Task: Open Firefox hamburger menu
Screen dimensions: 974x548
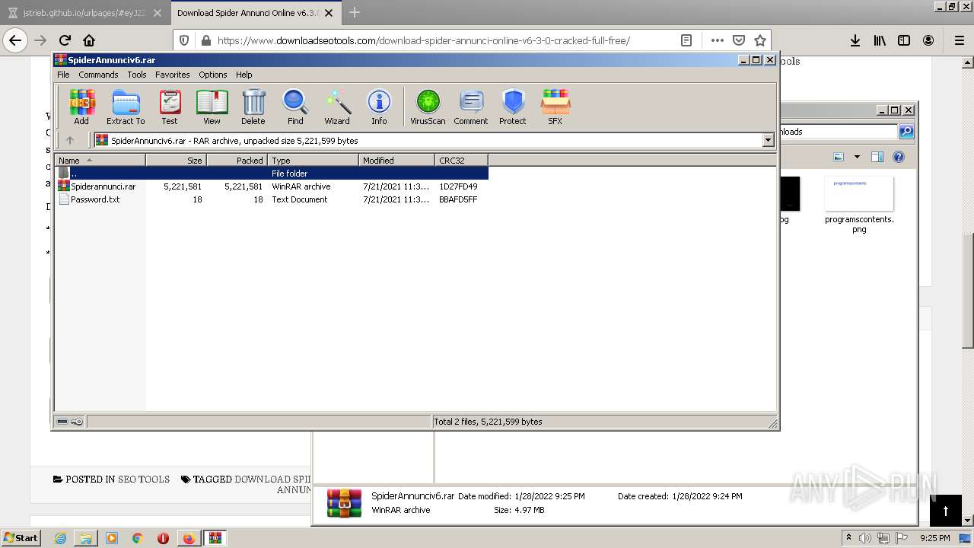Action: 959,40
